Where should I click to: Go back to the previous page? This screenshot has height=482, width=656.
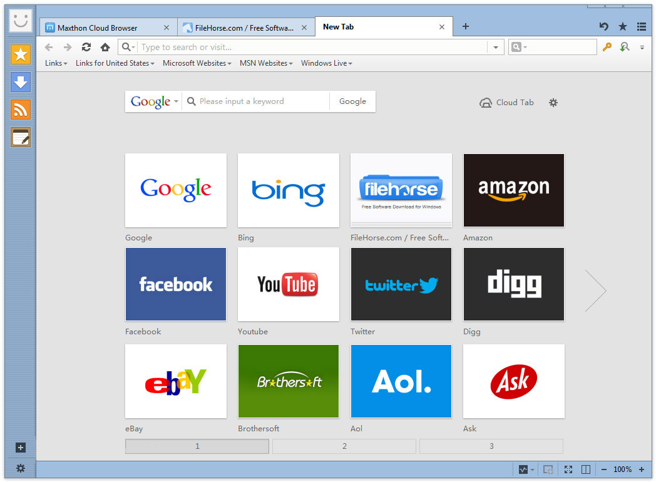[x=49, y=48]
